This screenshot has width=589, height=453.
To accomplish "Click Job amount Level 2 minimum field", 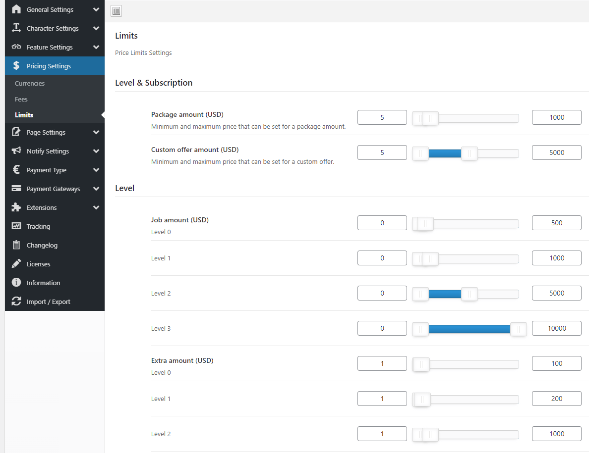I will pyautogui.click(x=382, y=293).
